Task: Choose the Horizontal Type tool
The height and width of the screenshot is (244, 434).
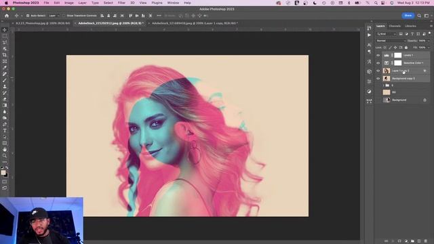Action: [5, 131]
